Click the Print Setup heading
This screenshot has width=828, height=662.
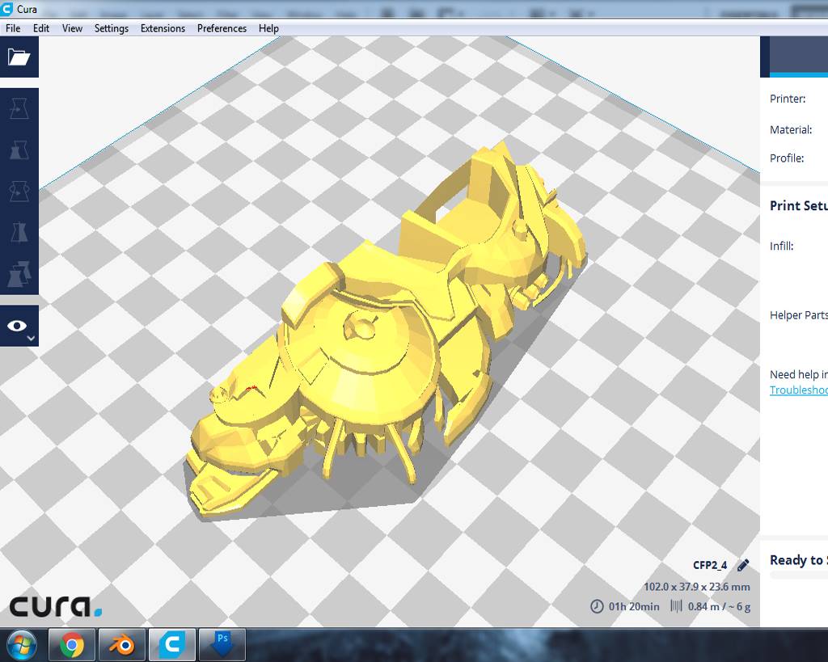[798, 205]
